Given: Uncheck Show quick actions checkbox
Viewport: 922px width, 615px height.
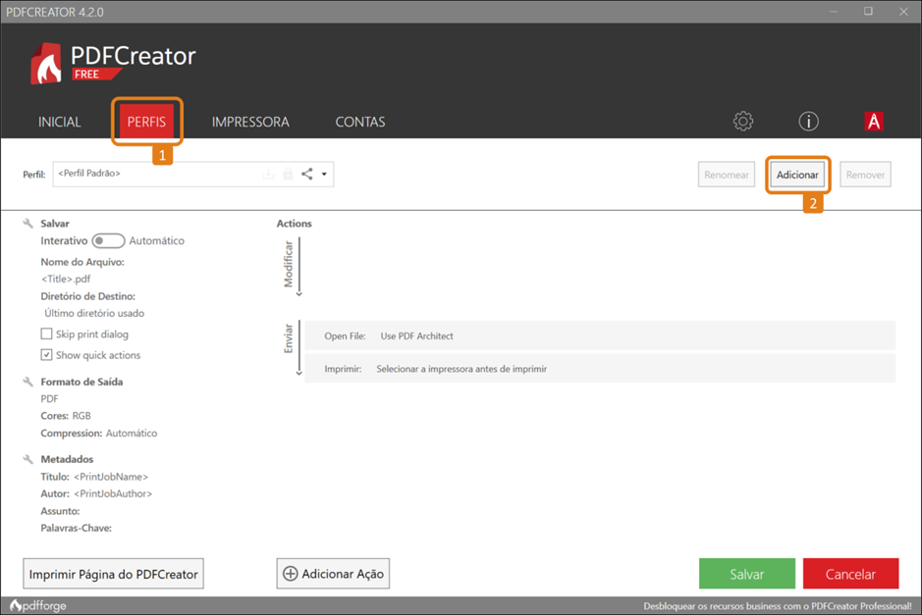Looking at the screenshot, I should [46, 355].
